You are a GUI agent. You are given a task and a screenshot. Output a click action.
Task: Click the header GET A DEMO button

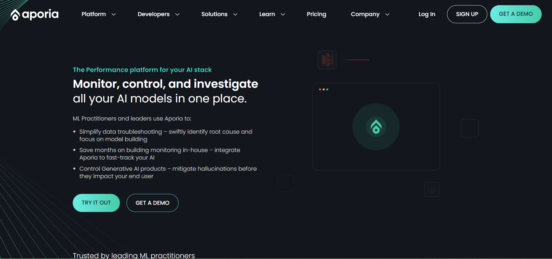point(515,14)
